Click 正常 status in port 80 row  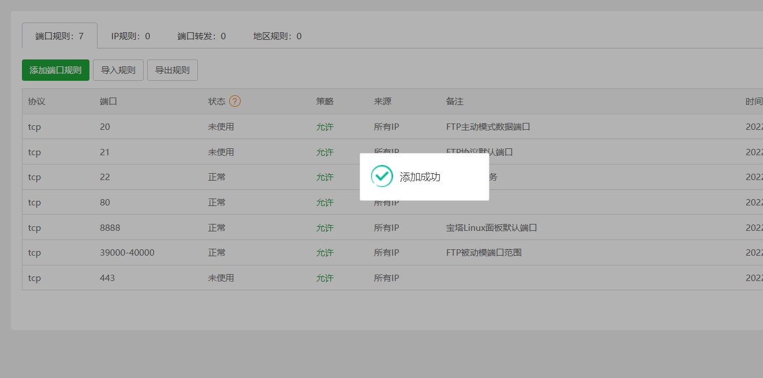(217, 202)
